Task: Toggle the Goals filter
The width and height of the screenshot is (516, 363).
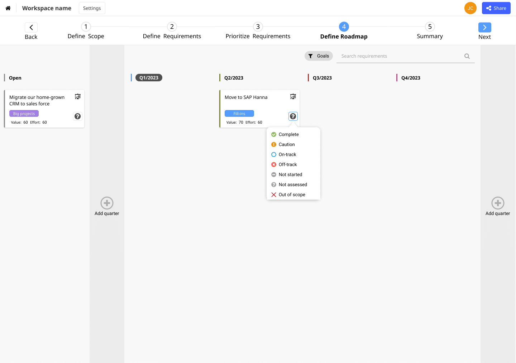Action: (319, 56)
